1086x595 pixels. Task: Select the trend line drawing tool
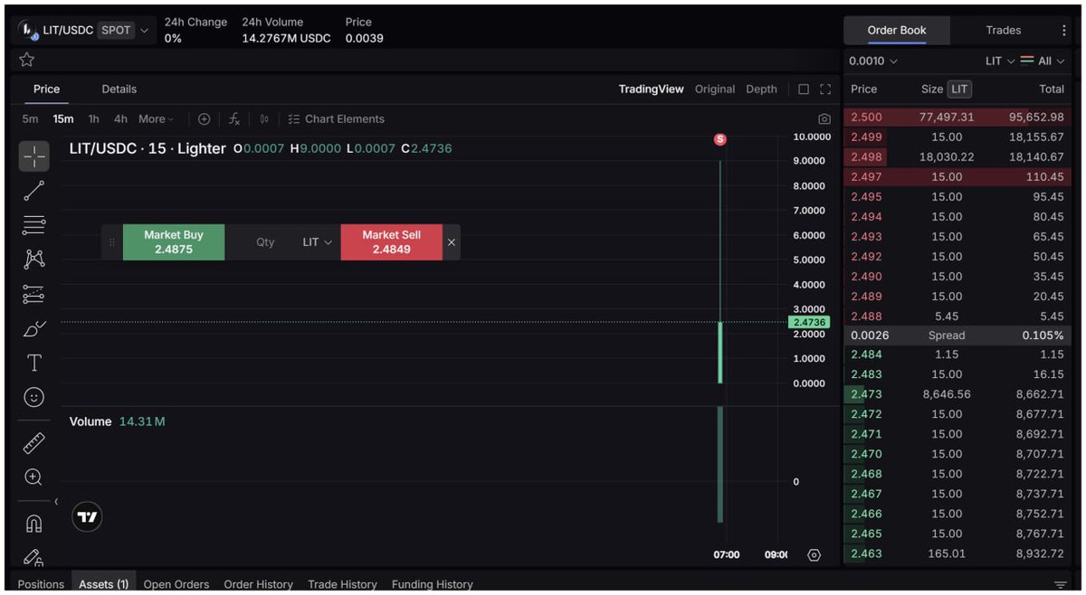(34, 191)
